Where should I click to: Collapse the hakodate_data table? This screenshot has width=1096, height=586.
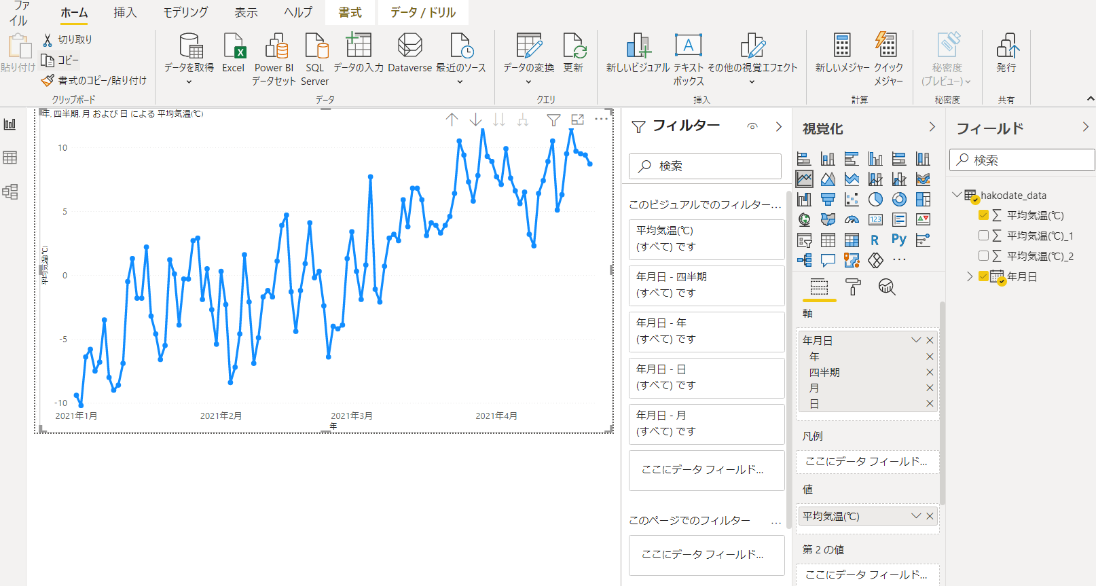(x=957, y=195)
